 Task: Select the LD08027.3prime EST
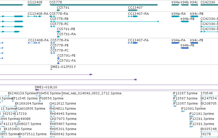[x=16, y=127]
